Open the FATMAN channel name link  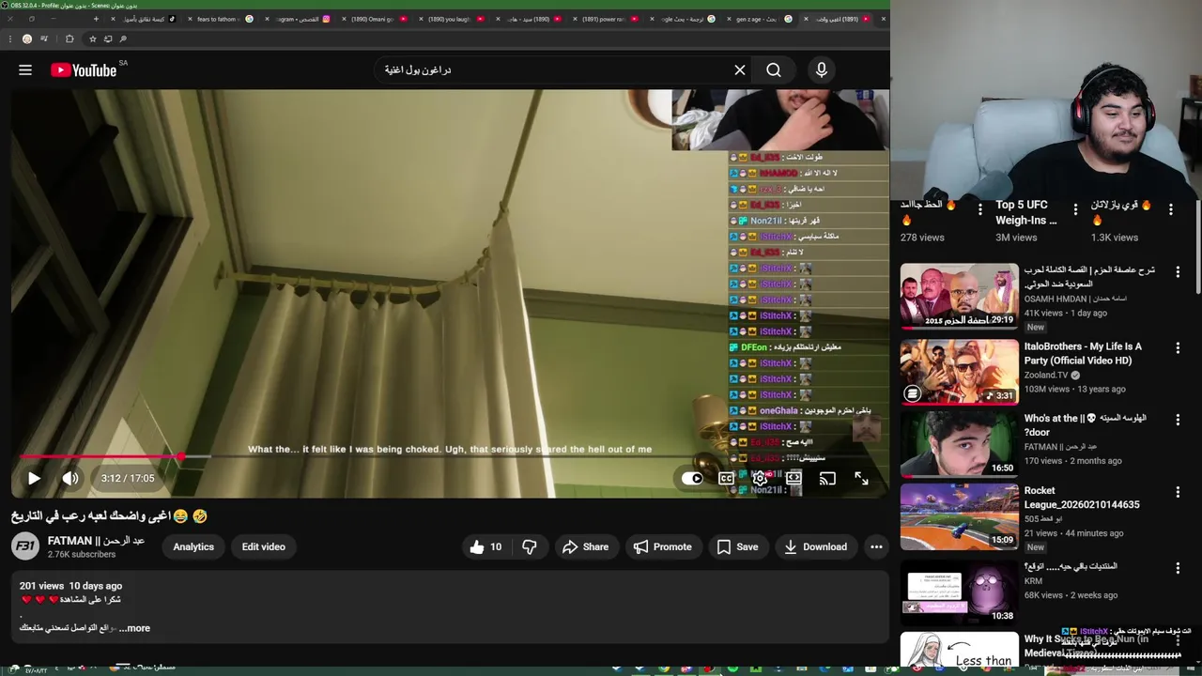pyautogui.click(x=96, y=541)
